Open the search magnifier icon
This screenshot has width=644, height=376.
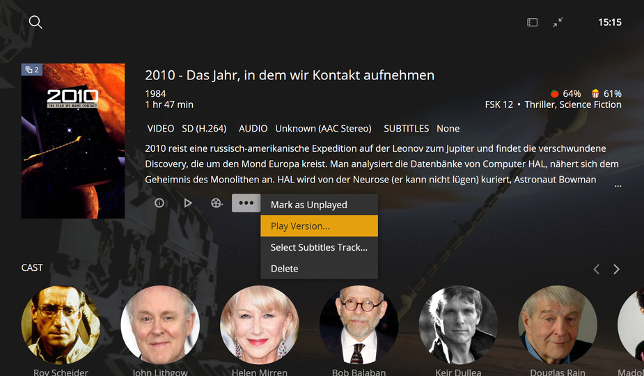36,22
